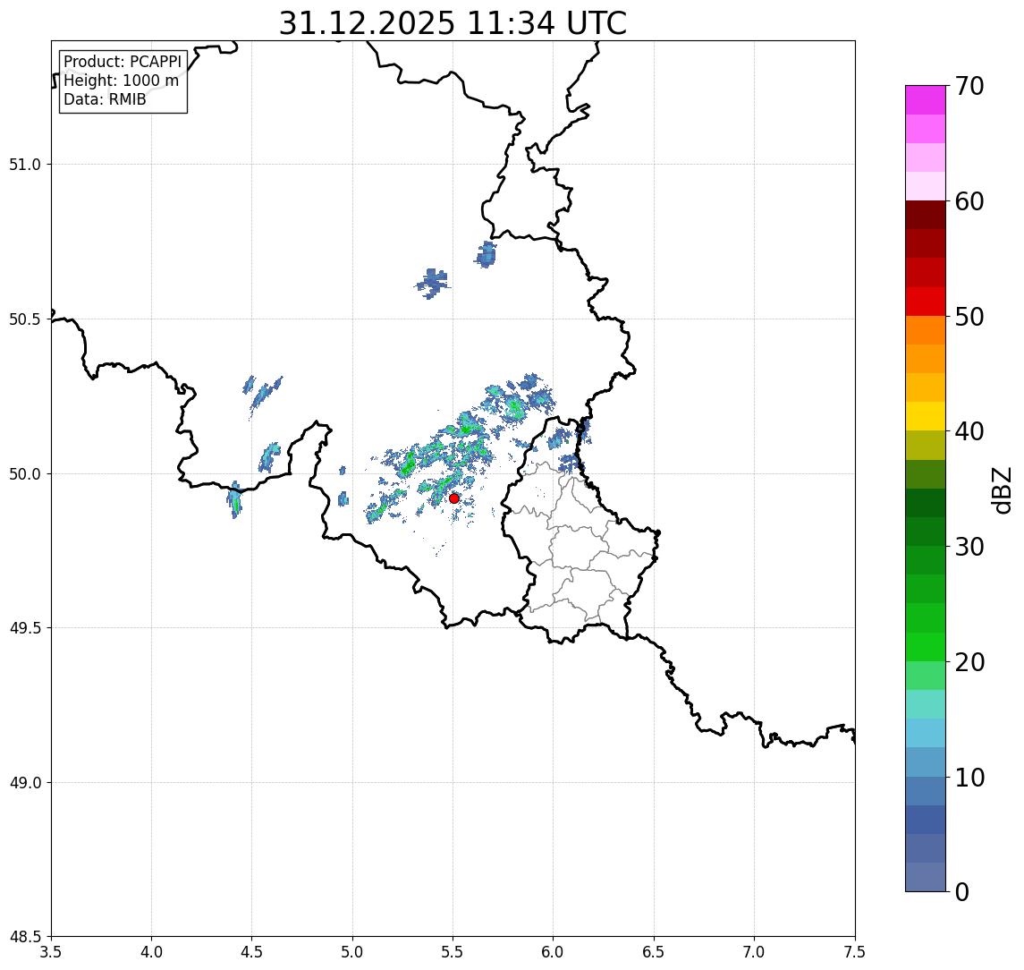Click the colorbar tick label '30'

coord(969,547)
